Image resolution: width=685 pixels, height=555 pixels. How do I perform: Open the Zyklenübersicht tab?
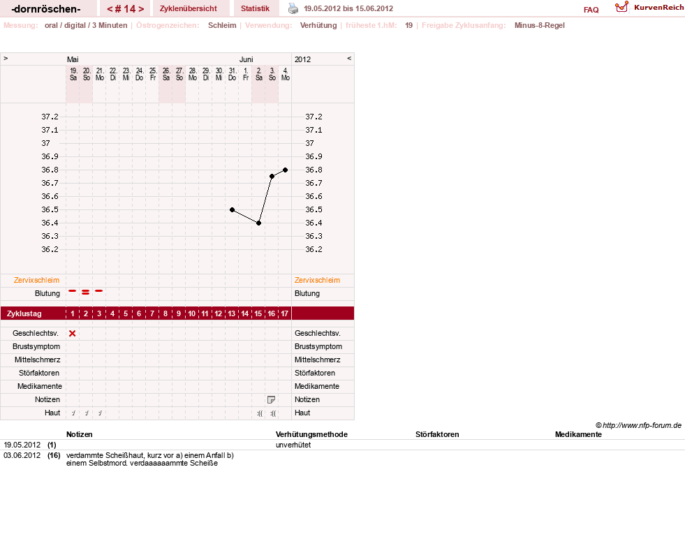click(x=189, y=9)
